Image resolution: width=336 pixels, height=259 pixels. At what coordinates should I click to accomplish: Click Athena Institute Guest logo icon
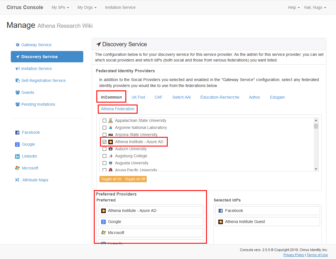coord(221,222)
